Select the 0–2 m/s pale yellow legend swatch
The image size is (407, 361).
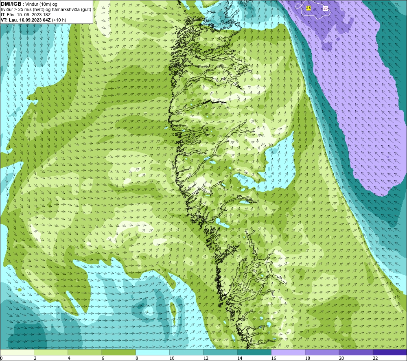(x=17, y=352)
